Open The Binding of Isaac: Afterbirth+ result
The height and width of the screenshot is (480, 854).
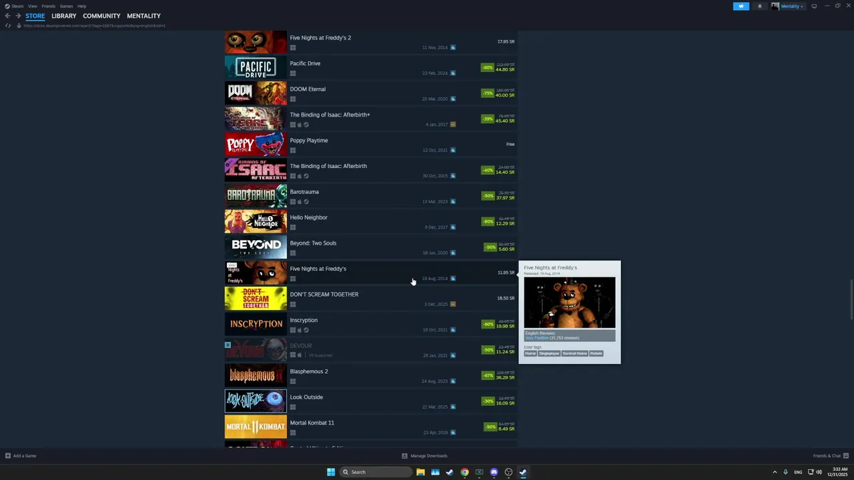click(x=371, y=119)
